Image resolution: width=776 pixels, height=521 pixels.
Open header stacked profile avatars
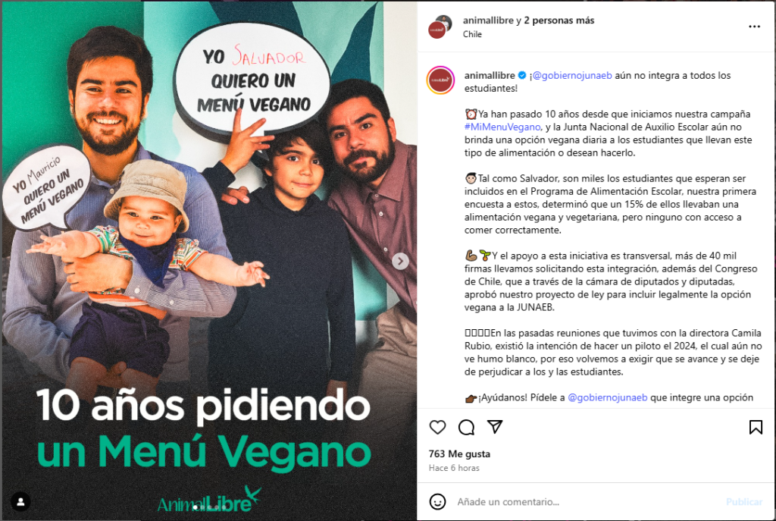tap(440, 27)
